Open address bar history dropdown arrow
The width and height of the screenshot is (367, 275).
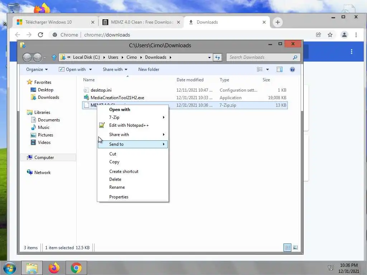pyautogui.click(x=209, y=57)
